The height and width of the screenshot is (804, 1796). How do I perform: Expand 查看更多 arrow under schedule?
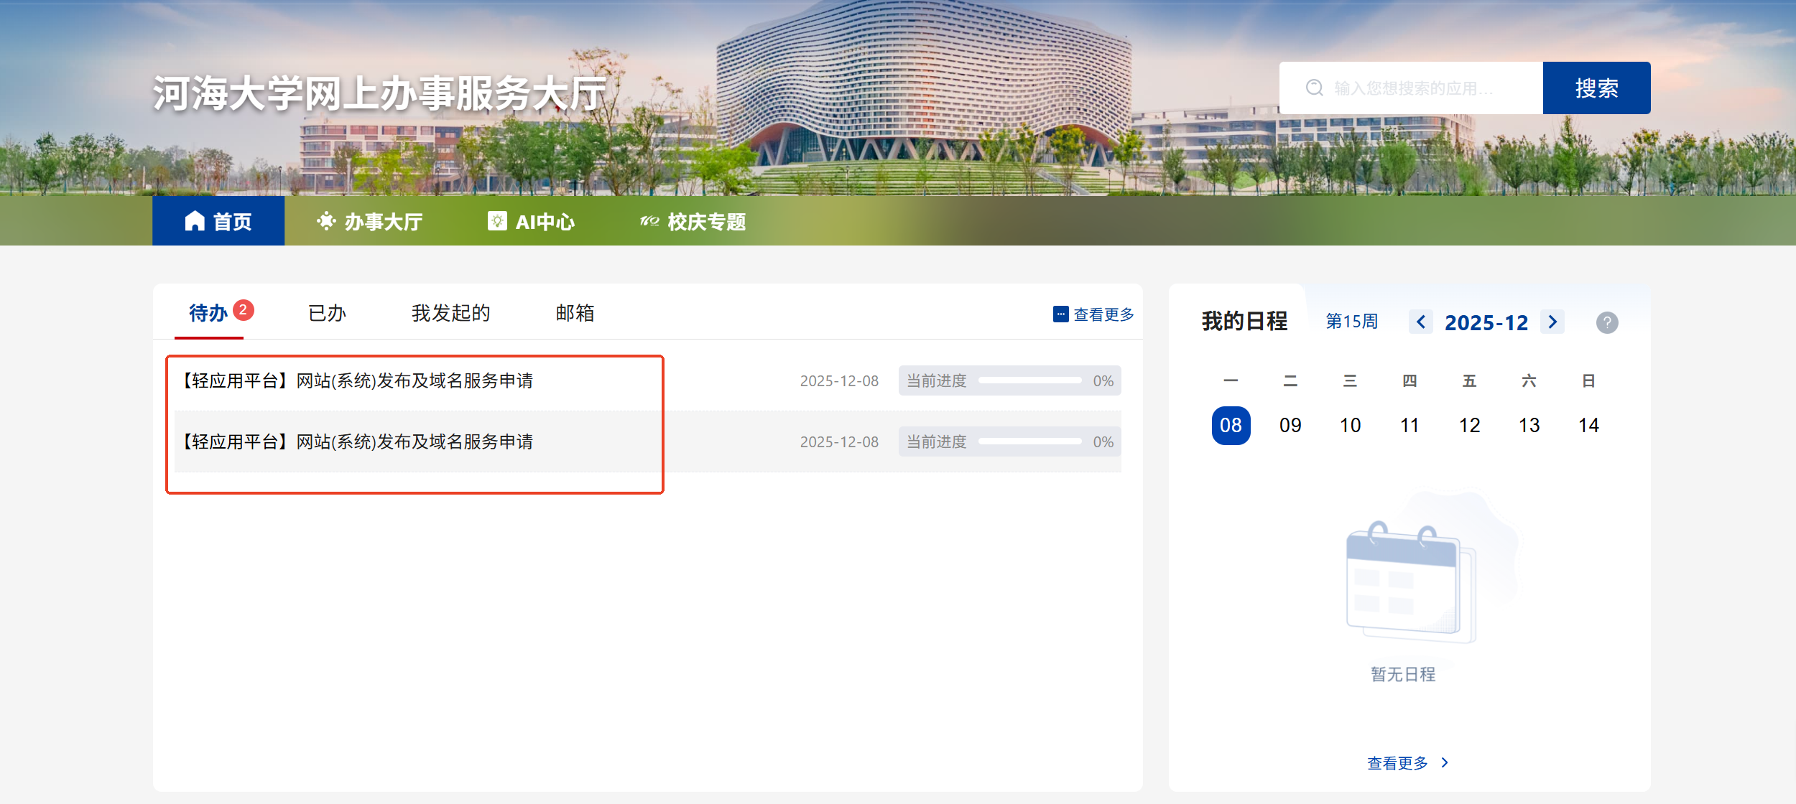click(1445, 763)
